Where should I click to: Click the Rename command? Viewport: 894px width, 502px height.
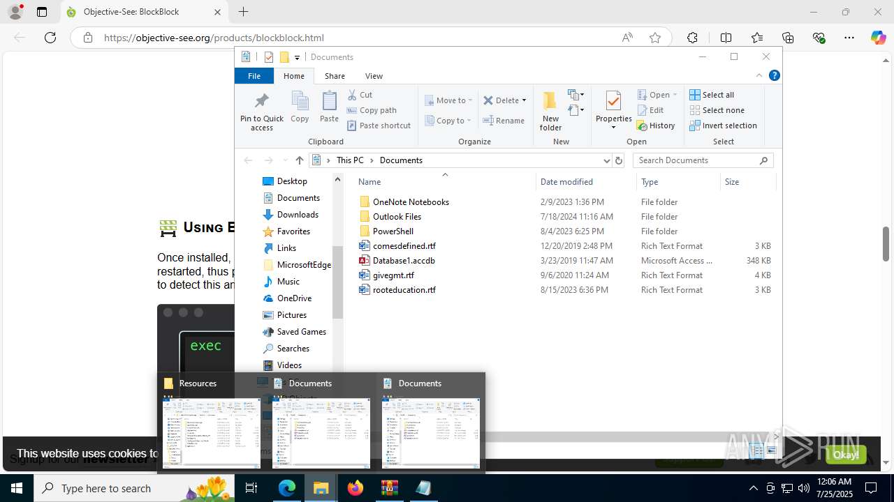tap(504, 121)
